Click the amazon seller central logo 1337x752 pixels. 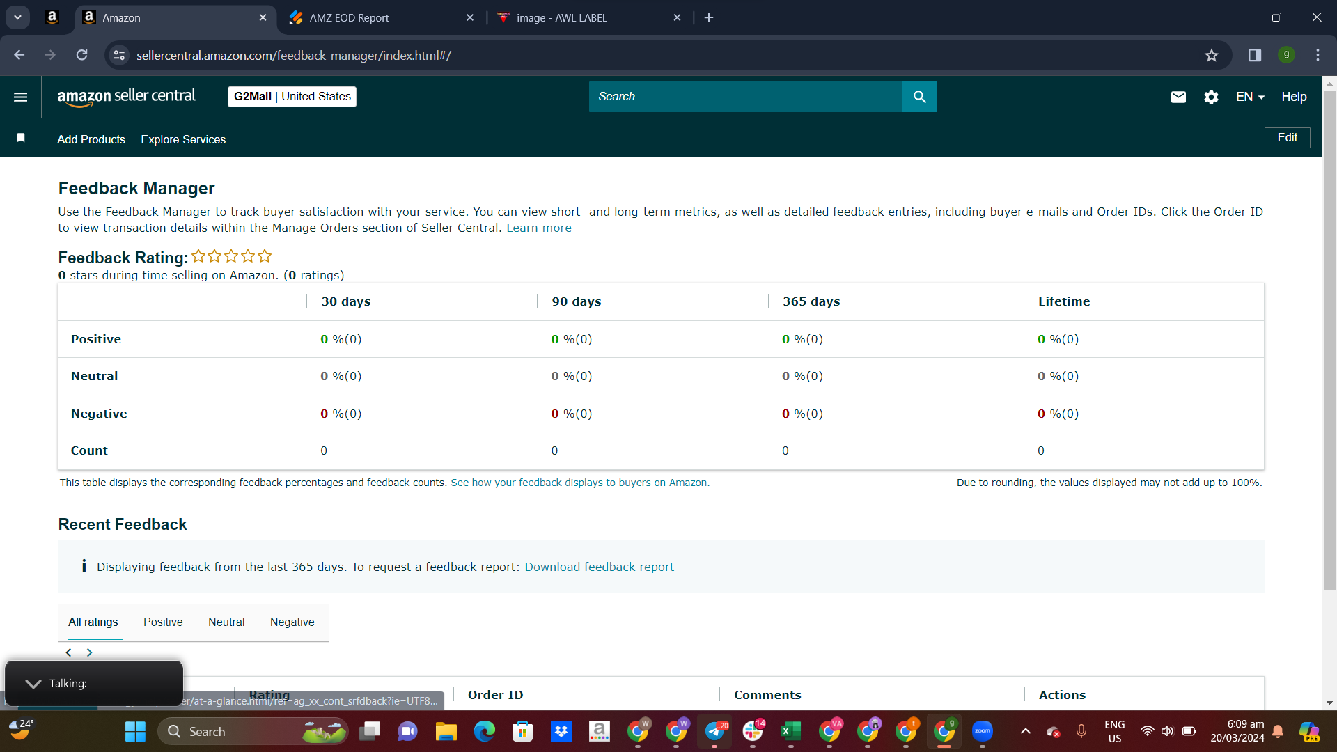tap(126, 97)
